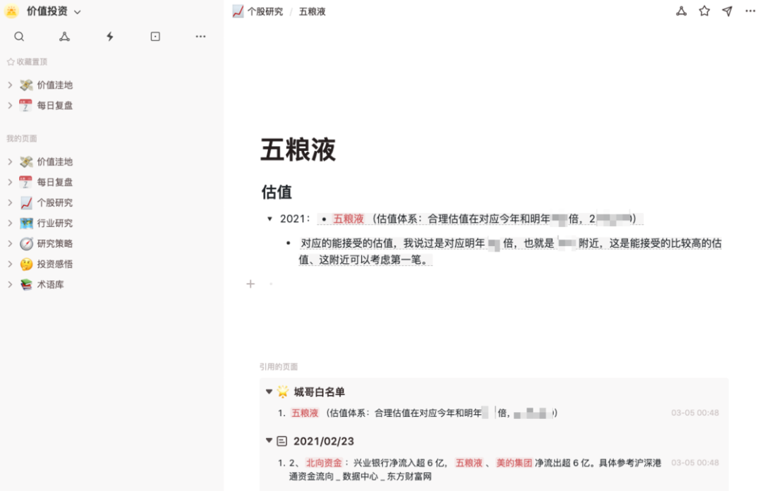762x491 pixels.
Task: Click the yellow workspace avatar emoji
Action: [11, 11]
